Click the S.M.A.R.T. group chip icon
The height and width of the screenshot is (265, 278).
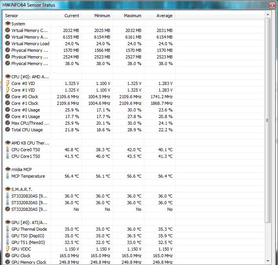point(8,189)
